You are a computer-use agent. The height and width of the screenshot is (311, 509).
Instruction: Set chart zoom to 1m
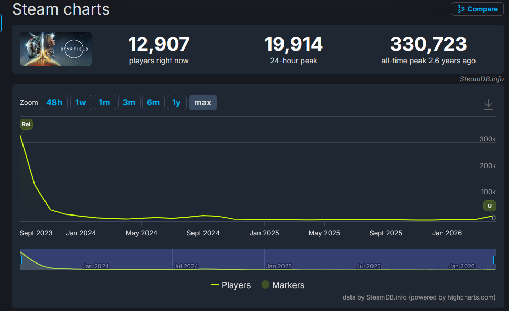tap(105, 103)
